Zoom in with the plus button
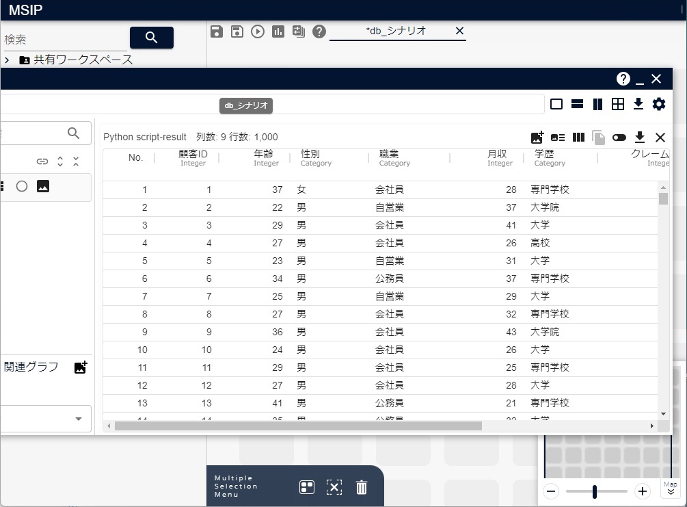Viewport: 687px width, 507px height. tap(643, 491)
